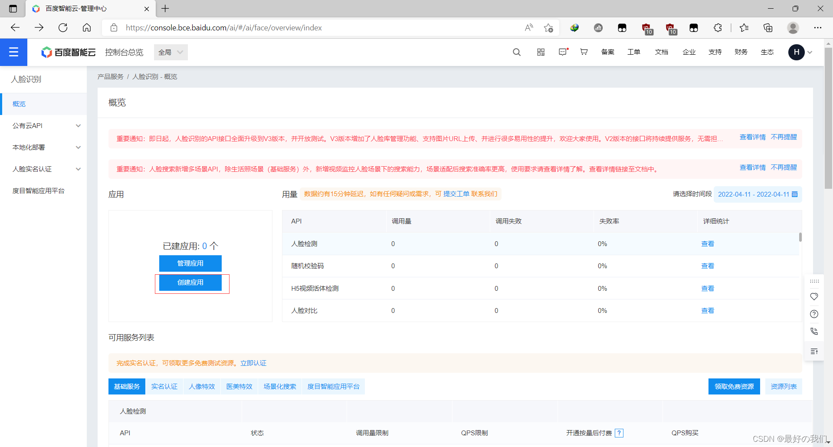Open 财务 in top navigation
Image resolution: width=833 pixels, height=447 pixels.
click(741, 52)
